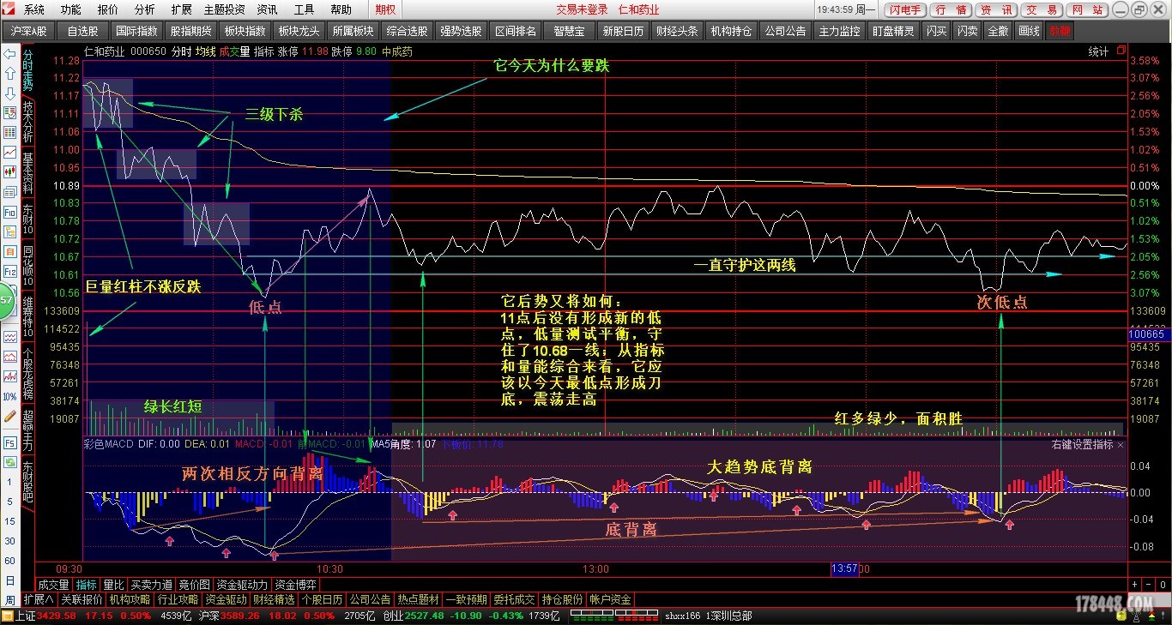
Task: Open 财经头条 toolbar item
Action: [677, 30]
